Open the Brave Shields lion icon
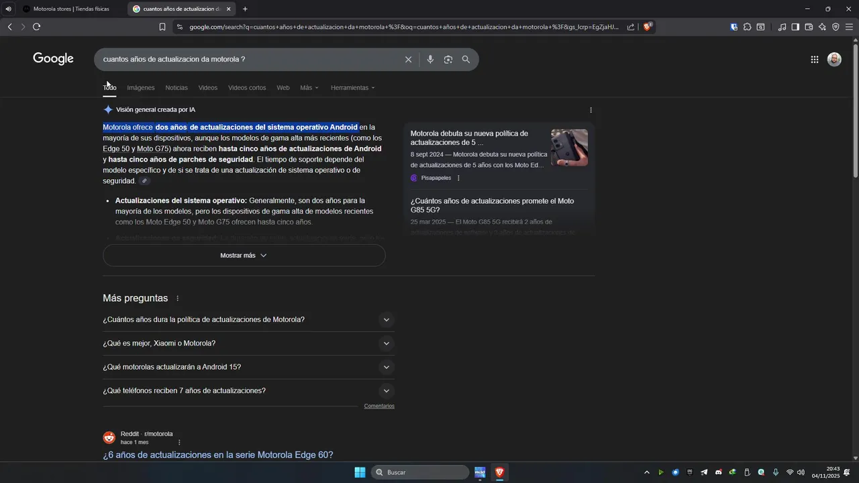The height and width of the screenshot is (483, 859). 648,27
